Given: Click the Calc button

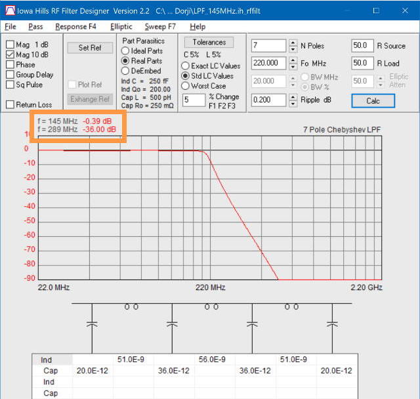Looking at the screenshot, I should [373, 101].
